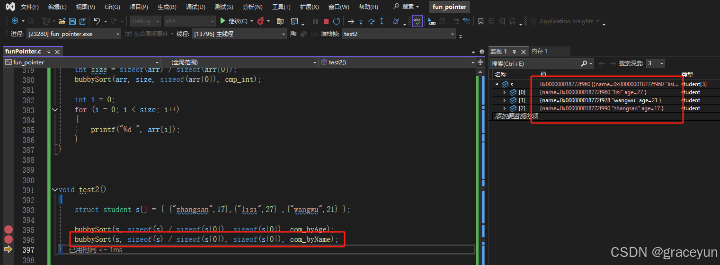Screen dimensions: 720x265
Task: Click the Save All icon
Action: pos(82,21)
